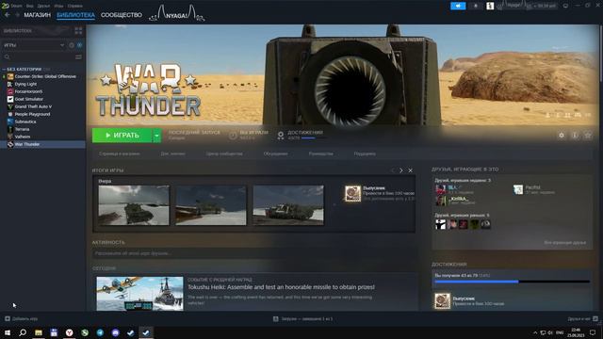Open Друзья и чат in the bottom bar
Viewport: 603px width, 339px height.
[x=582, y=318]
